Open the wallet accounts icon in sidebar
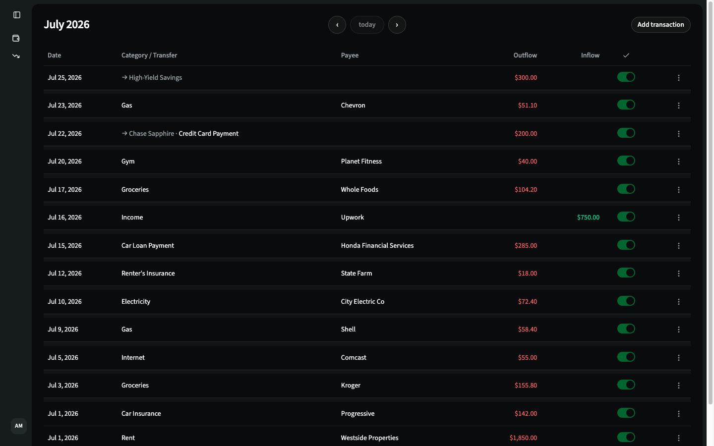The image size is (714, 446). tap(16, 38)
